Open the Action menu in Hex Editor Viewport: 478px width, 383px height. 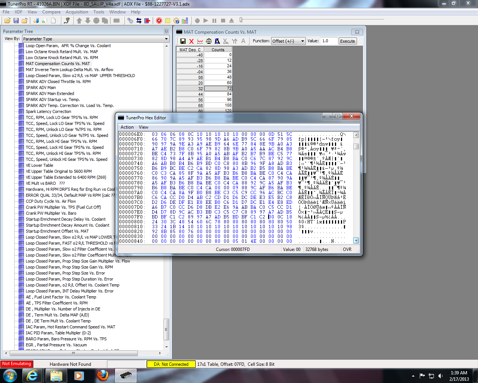pyautogui.click(x=127, y=127)
